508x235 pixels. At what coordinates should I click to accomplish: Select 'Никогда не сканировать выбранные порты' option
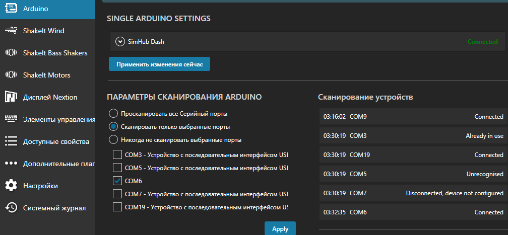tap(113, 139)
